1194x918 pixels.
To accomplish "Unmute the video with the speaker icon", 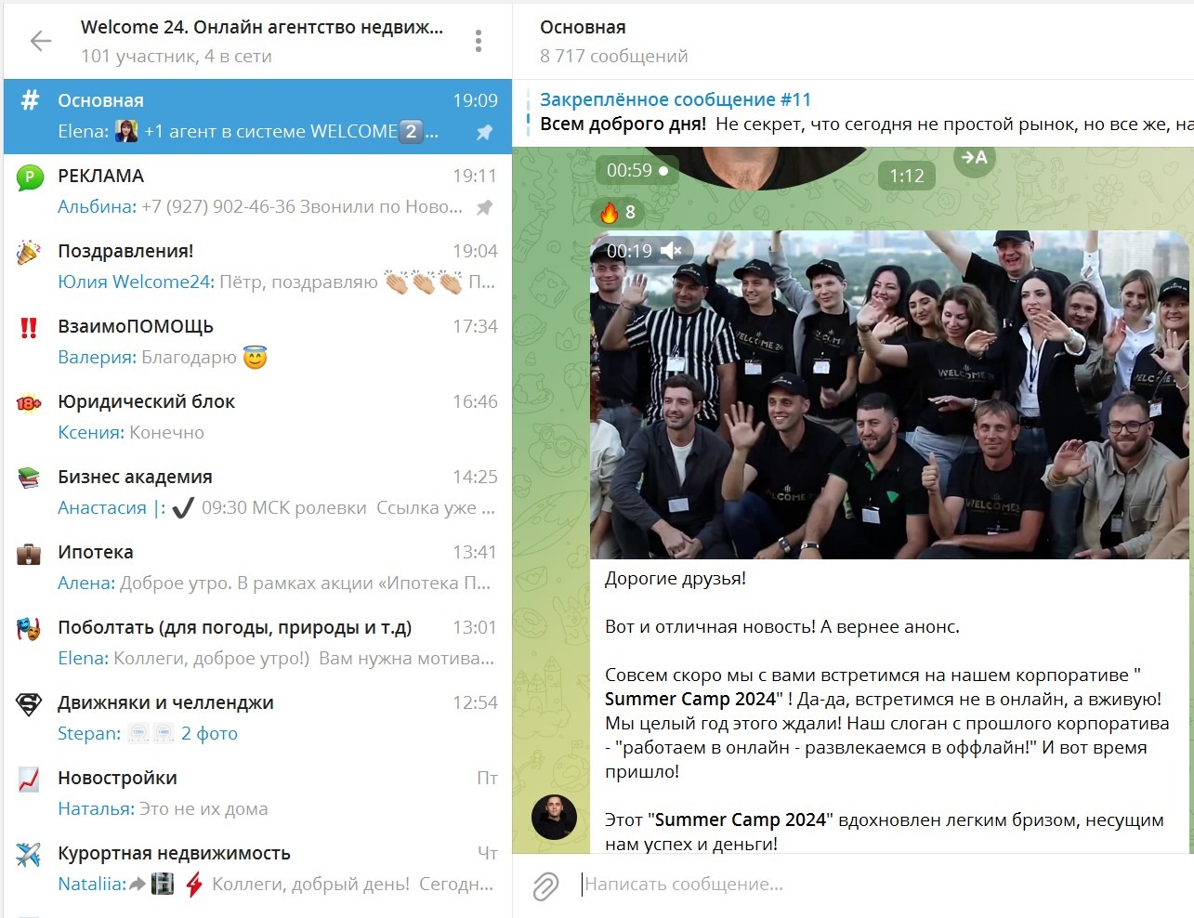I will click(x=672, y=251).
